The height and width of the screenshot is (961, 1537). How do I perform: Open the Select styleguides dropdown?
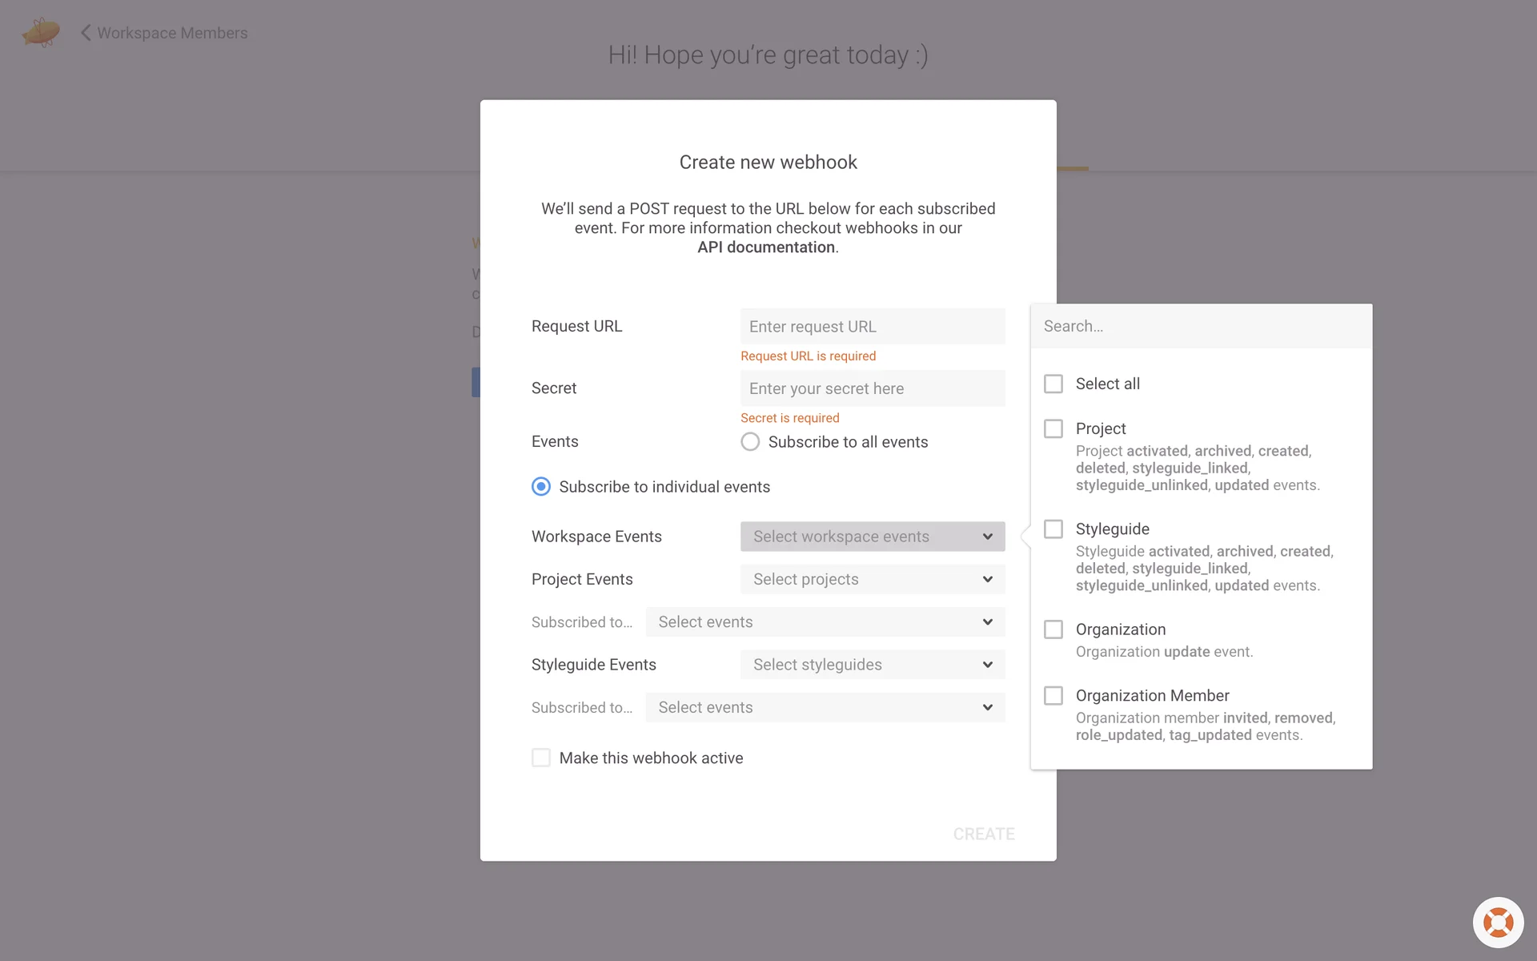coord(872,665)
